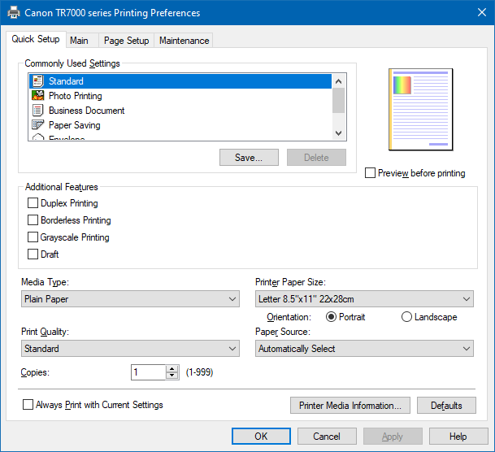The height and width of the screenshot is (452, 495).
Task: Click the Photo Printing icon
Action: tap(37, 96)
